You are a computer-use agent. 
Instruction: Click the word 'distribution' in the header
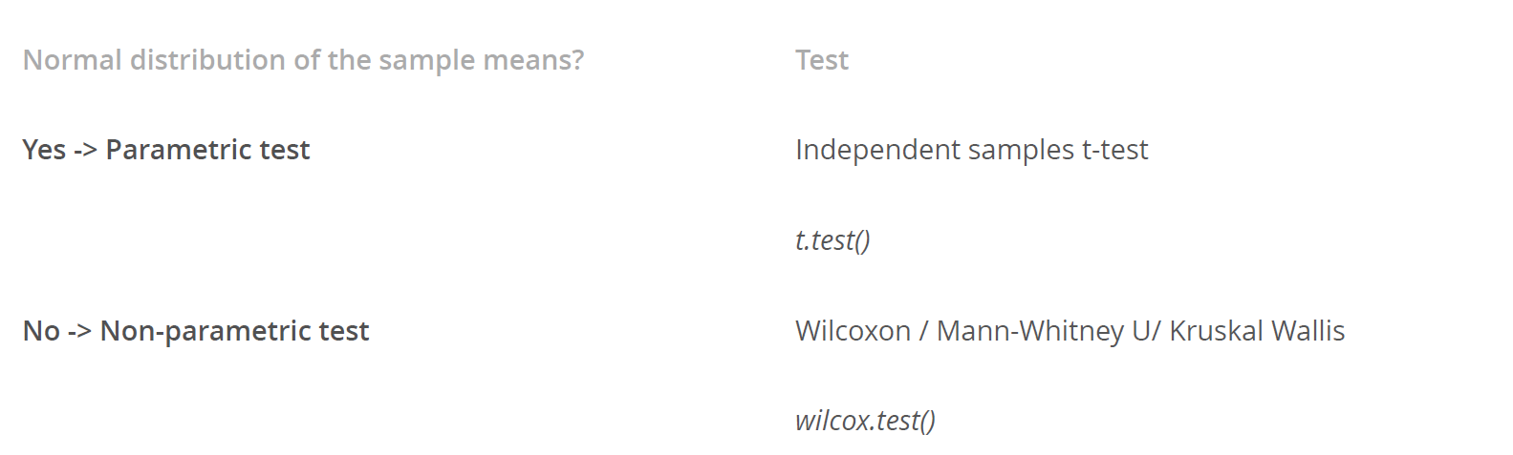click(208, 60)
